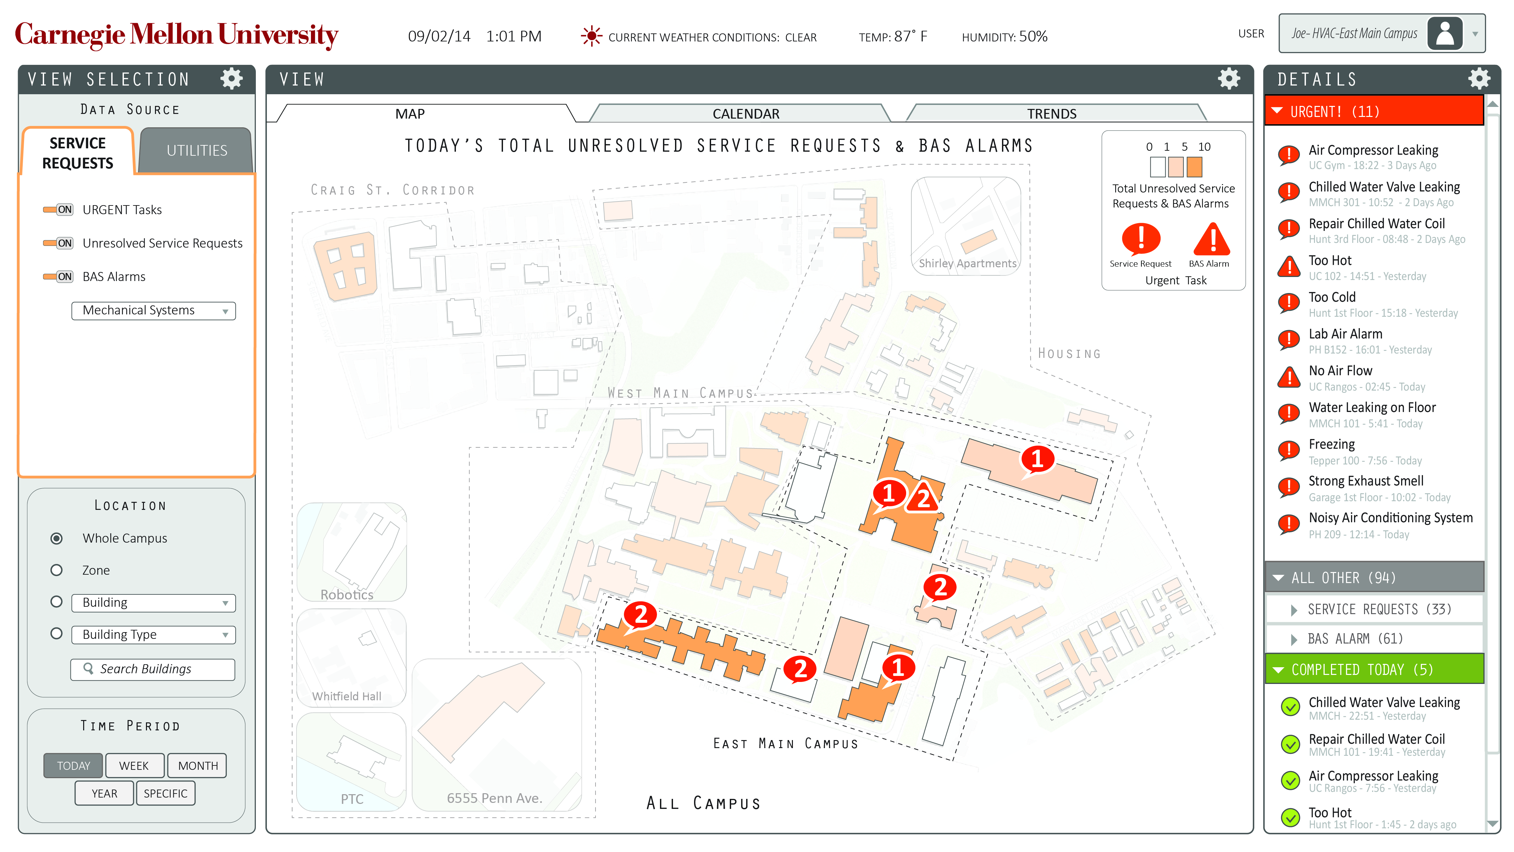Open the Building dropdown list
Screen dimensions: 1514x852
point(153,603)
